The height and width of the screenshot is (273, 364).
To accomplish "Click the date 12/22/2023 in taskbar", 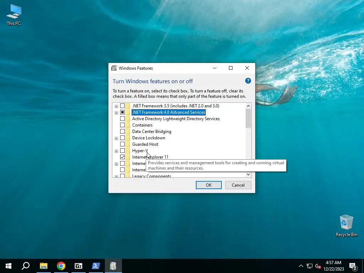I will coord(333,269).
